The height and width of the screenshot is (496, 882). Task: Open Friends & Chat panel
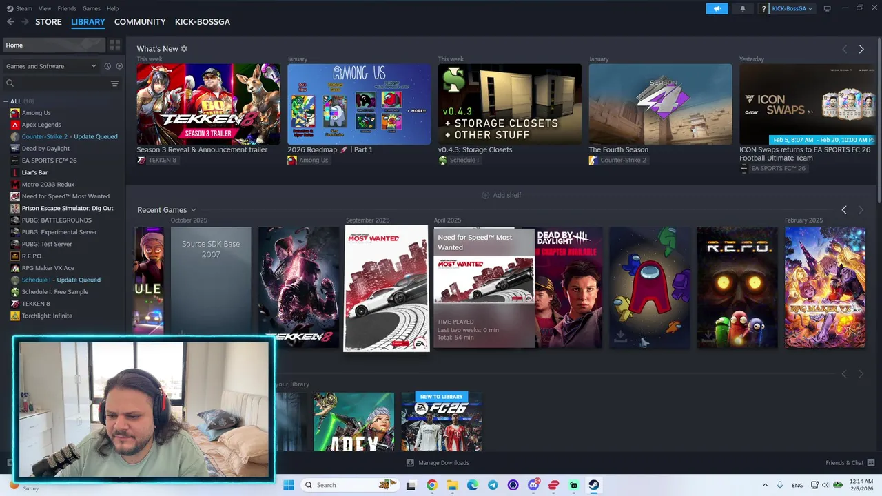click(x=850, y=463)
